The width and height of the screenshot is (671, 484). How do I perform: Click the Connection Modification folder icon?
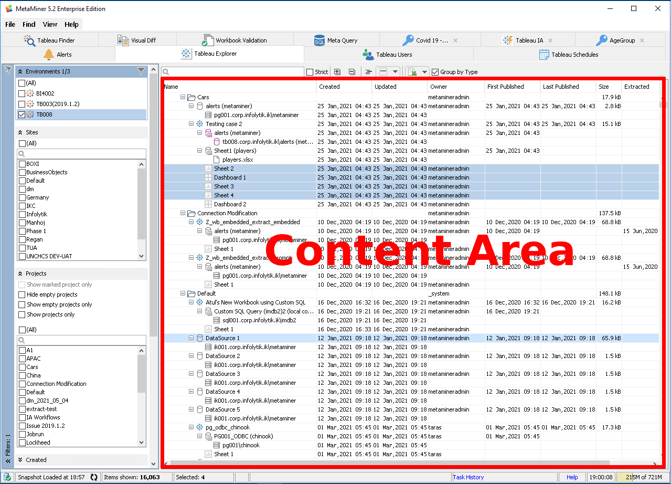tap(191, 213)
